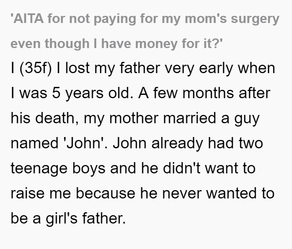
Task: Click the phrase 'he never wanted to'
Action: [x=207, y=193]
